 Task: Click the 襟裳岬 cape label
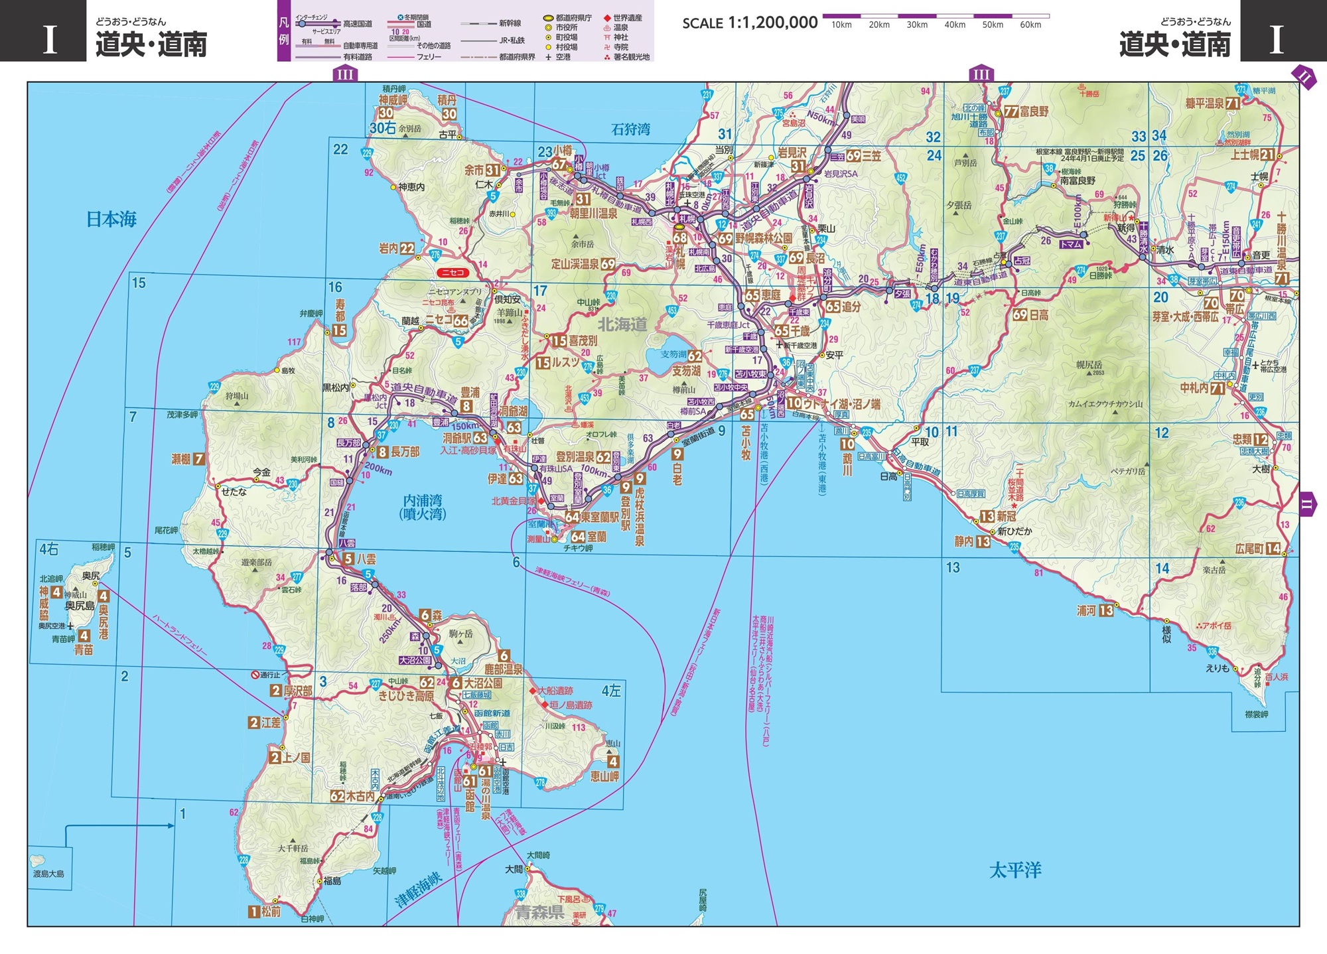(x=1257, y=714)
